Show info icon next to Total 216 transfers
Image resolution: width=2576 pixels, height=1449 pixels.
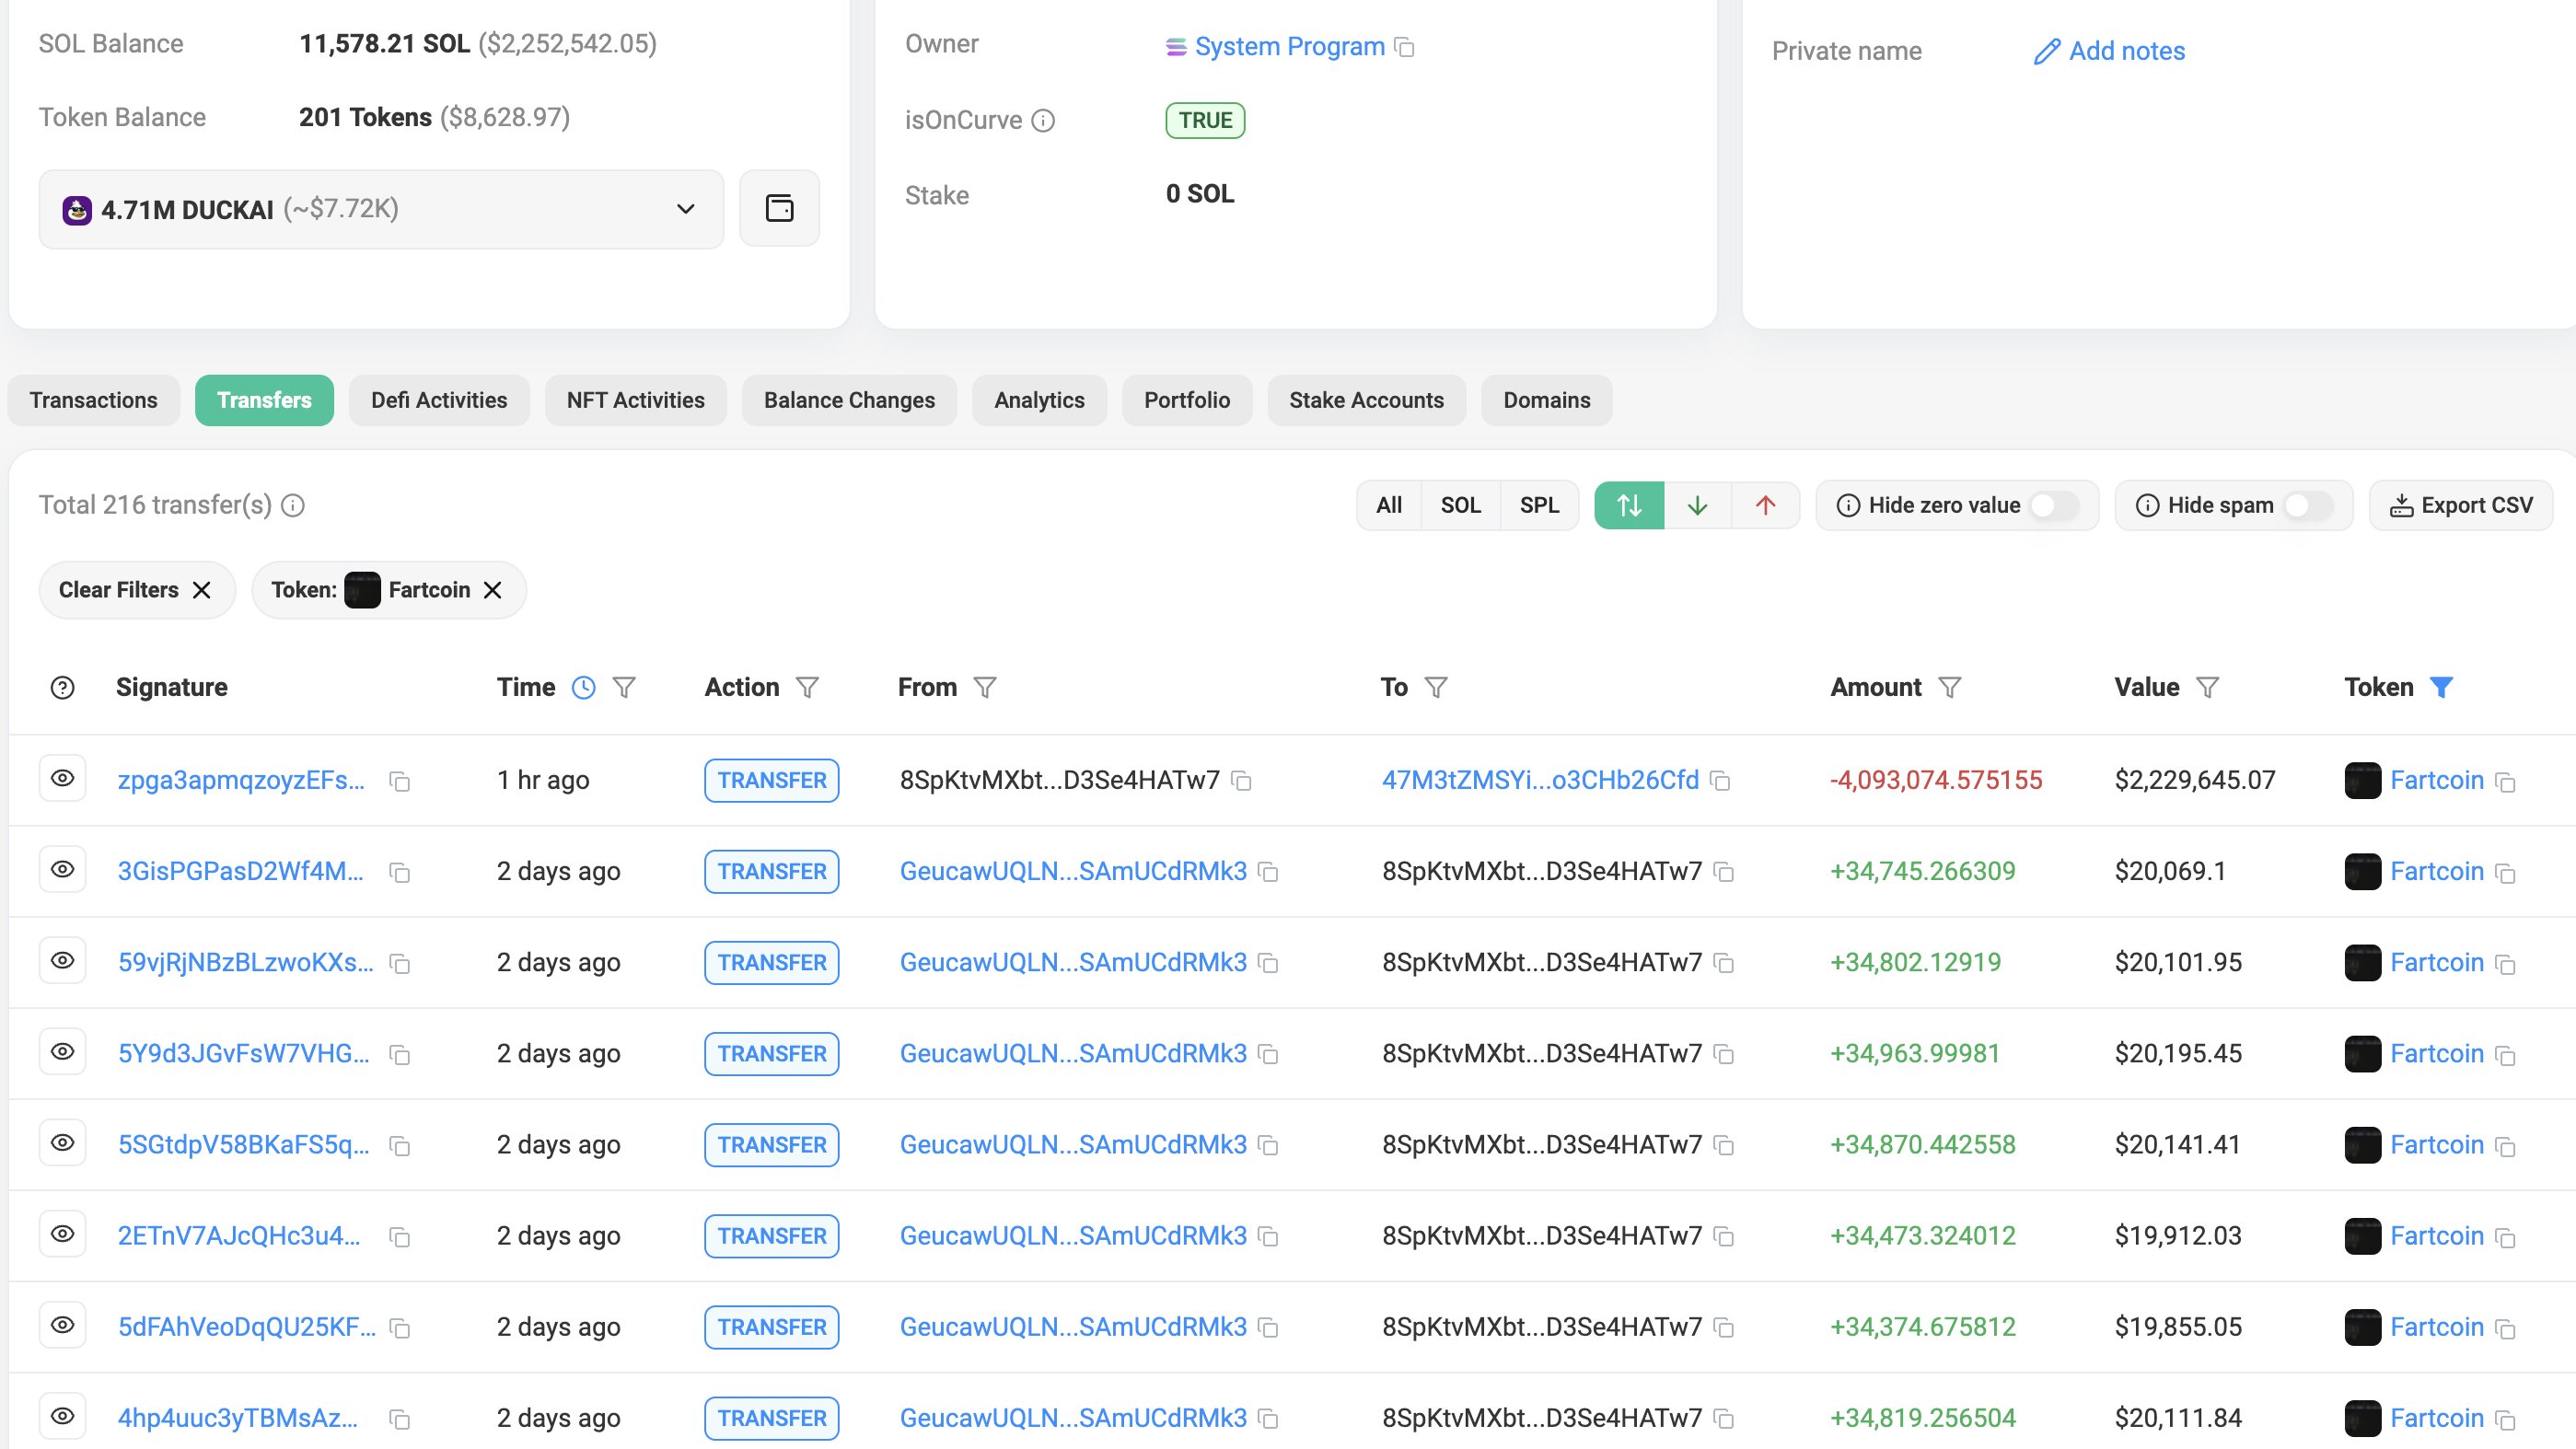[293, 505]
